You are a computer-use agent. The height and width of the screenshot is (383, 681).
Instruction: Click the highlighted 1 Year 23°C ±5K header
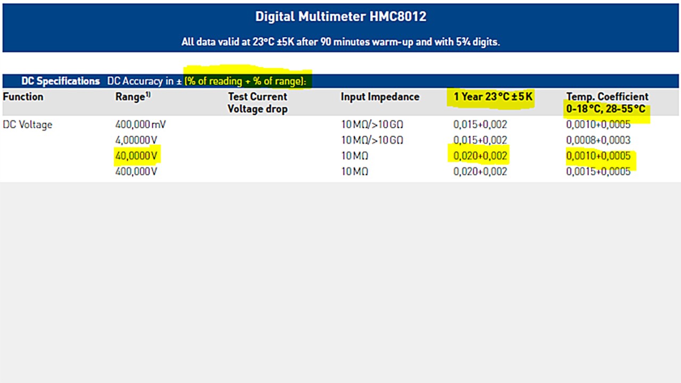coord(493,97)
